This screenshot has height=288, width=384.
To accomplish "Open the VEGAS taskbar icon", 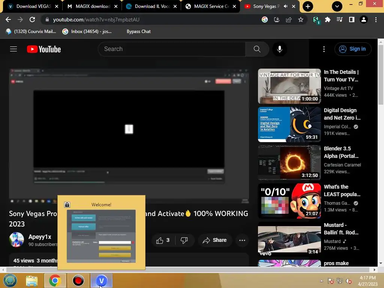I will pos(102,280).
